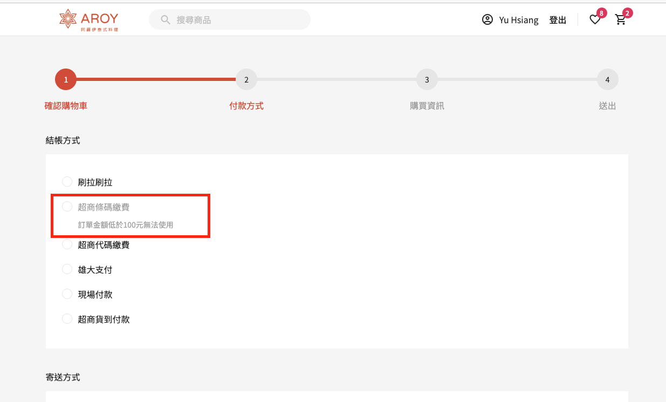
Task: Select the 超商代碼繳費 radio button
Action: coord(67,244)
